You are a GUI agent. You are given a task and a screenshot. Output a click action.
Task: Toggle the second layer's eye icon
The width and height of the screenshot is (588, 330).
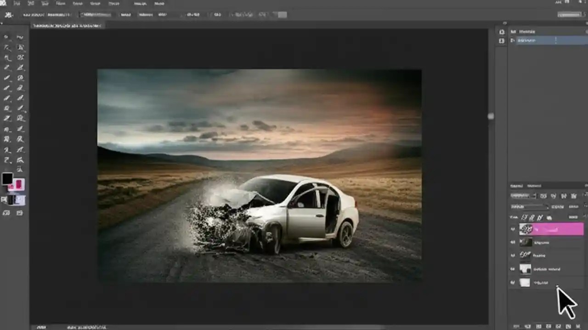click(x=512, y=242)
